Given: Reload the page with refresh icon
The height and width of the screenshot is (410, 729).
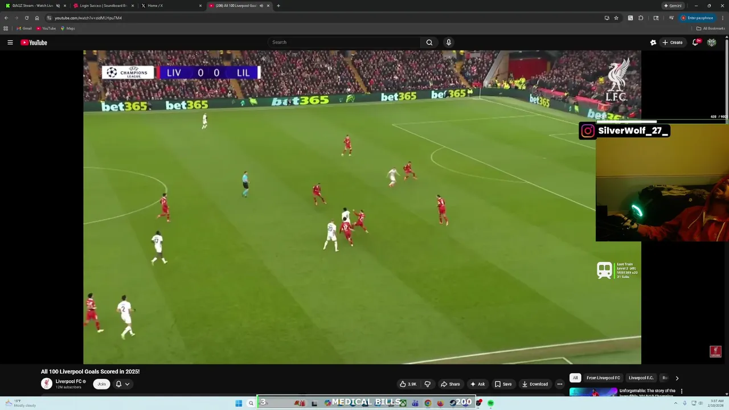Looking at the screenshot, I should point(26,18).
